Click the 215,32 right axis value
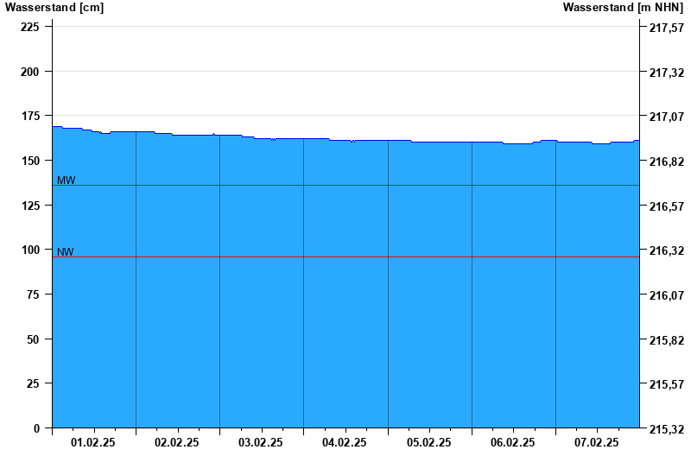The image size is (691, 475). click(667, 429)
